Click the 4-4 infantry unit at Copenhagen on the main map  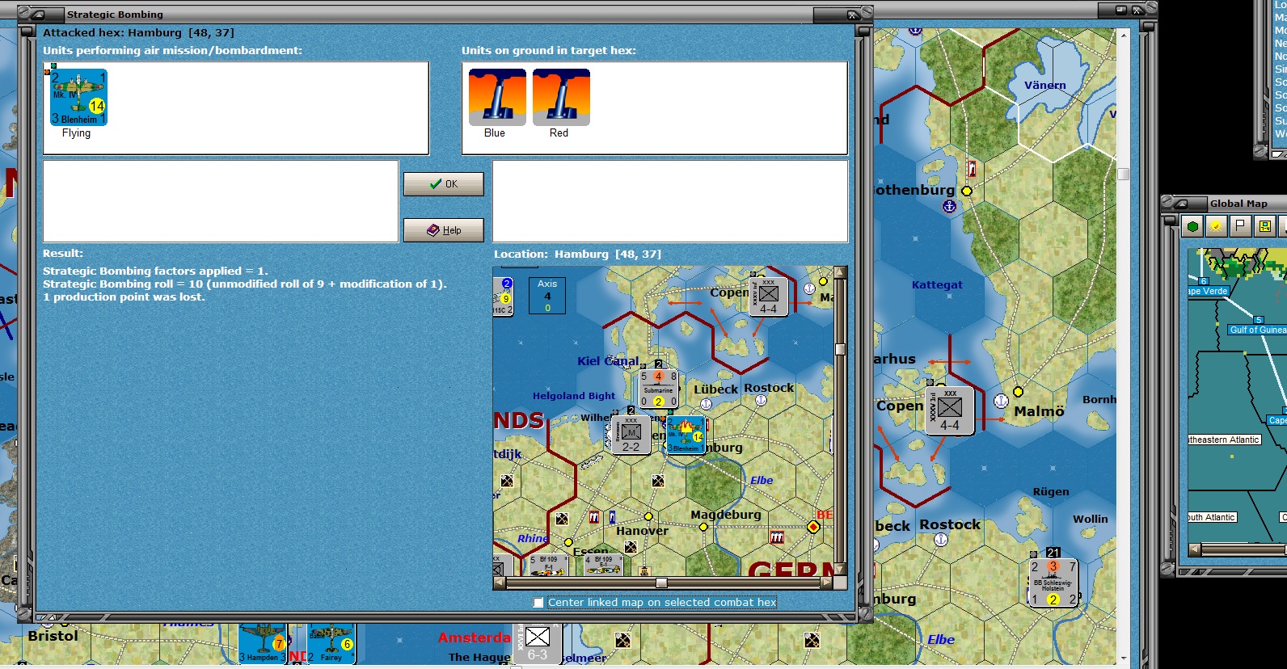(950, 412)
